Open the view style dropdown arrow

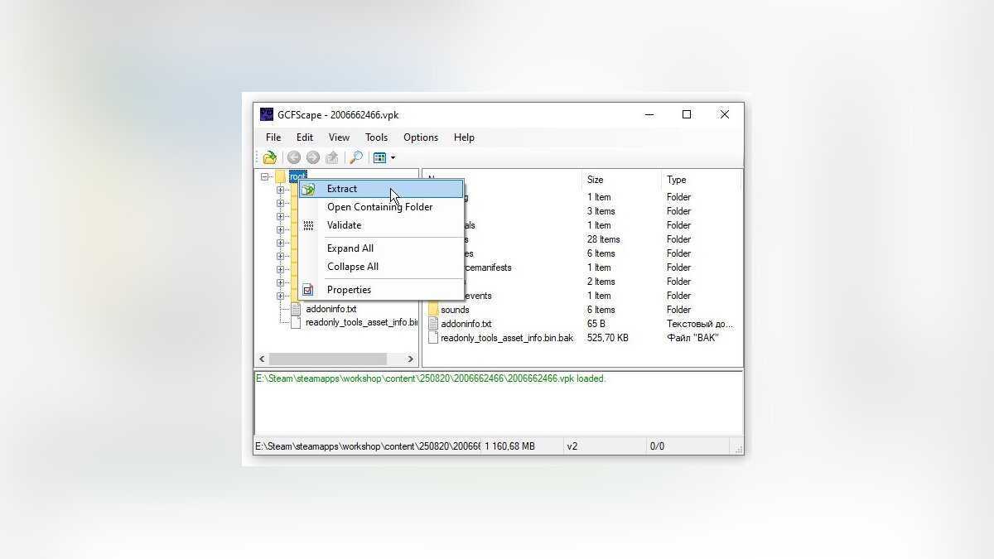click(393, 158)
